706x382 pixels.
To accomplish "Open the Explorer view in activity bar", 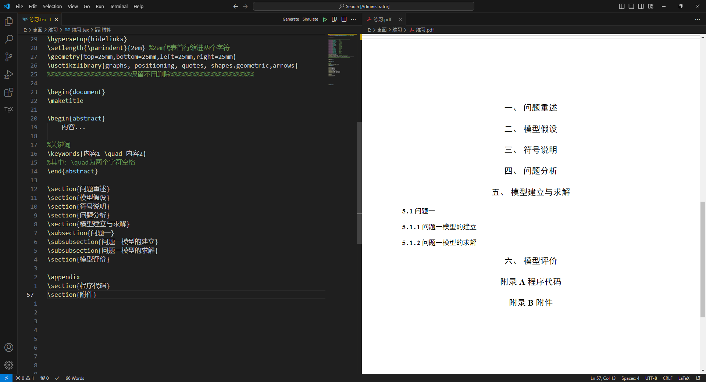I will pyautogui.click(x=9, y=22).
